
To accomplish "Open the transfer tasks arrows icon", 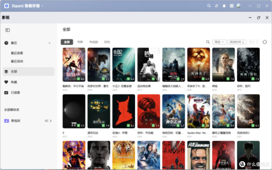I will pyautogui.click(x=217, y=6).
